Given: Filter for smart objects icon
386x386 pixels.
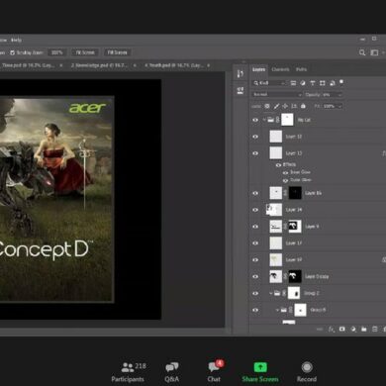Looking at the screenshot, I should pos(333,83).
